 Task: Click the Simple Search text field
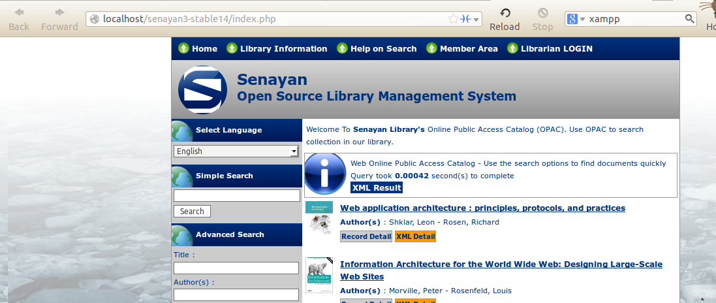pos(236,196)
